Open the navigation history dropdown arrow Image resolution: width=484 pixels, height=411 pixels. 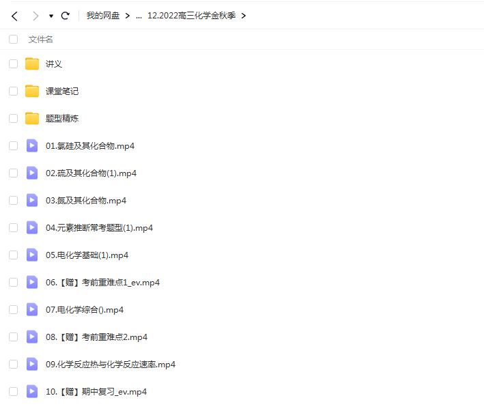(x=51, y=16)
